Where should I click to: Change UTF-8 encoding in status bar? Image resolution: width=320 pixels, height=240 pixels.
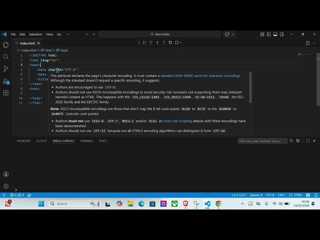[270, 195]
